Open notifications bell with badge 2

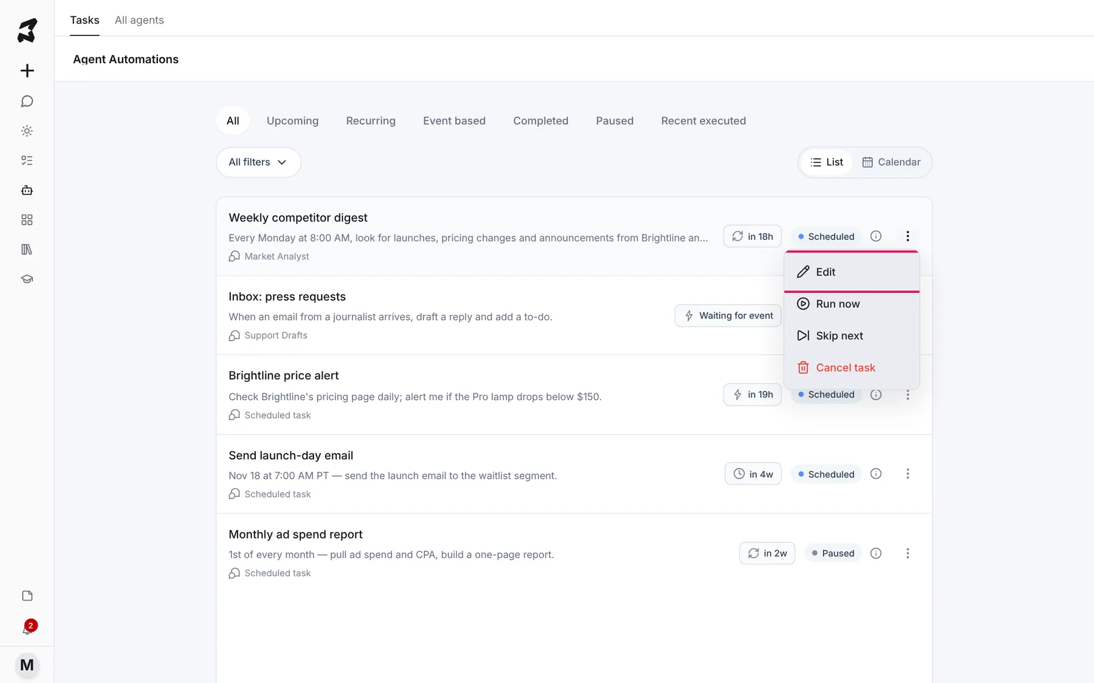(28, 628)
